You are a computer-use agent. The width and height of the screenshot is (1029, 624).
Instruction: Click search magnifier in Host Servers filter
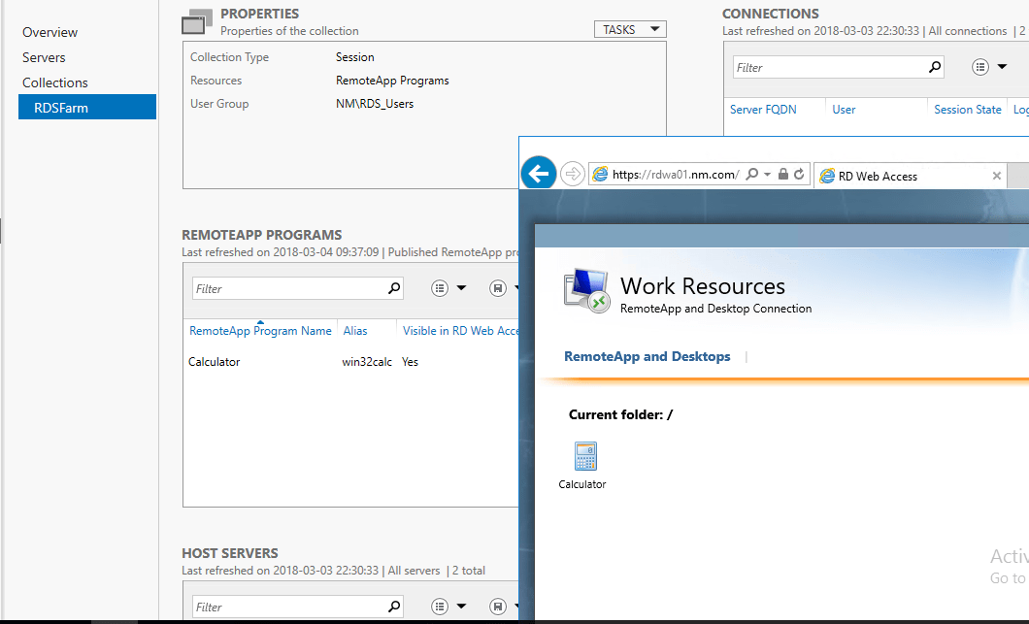pos(392,606)
